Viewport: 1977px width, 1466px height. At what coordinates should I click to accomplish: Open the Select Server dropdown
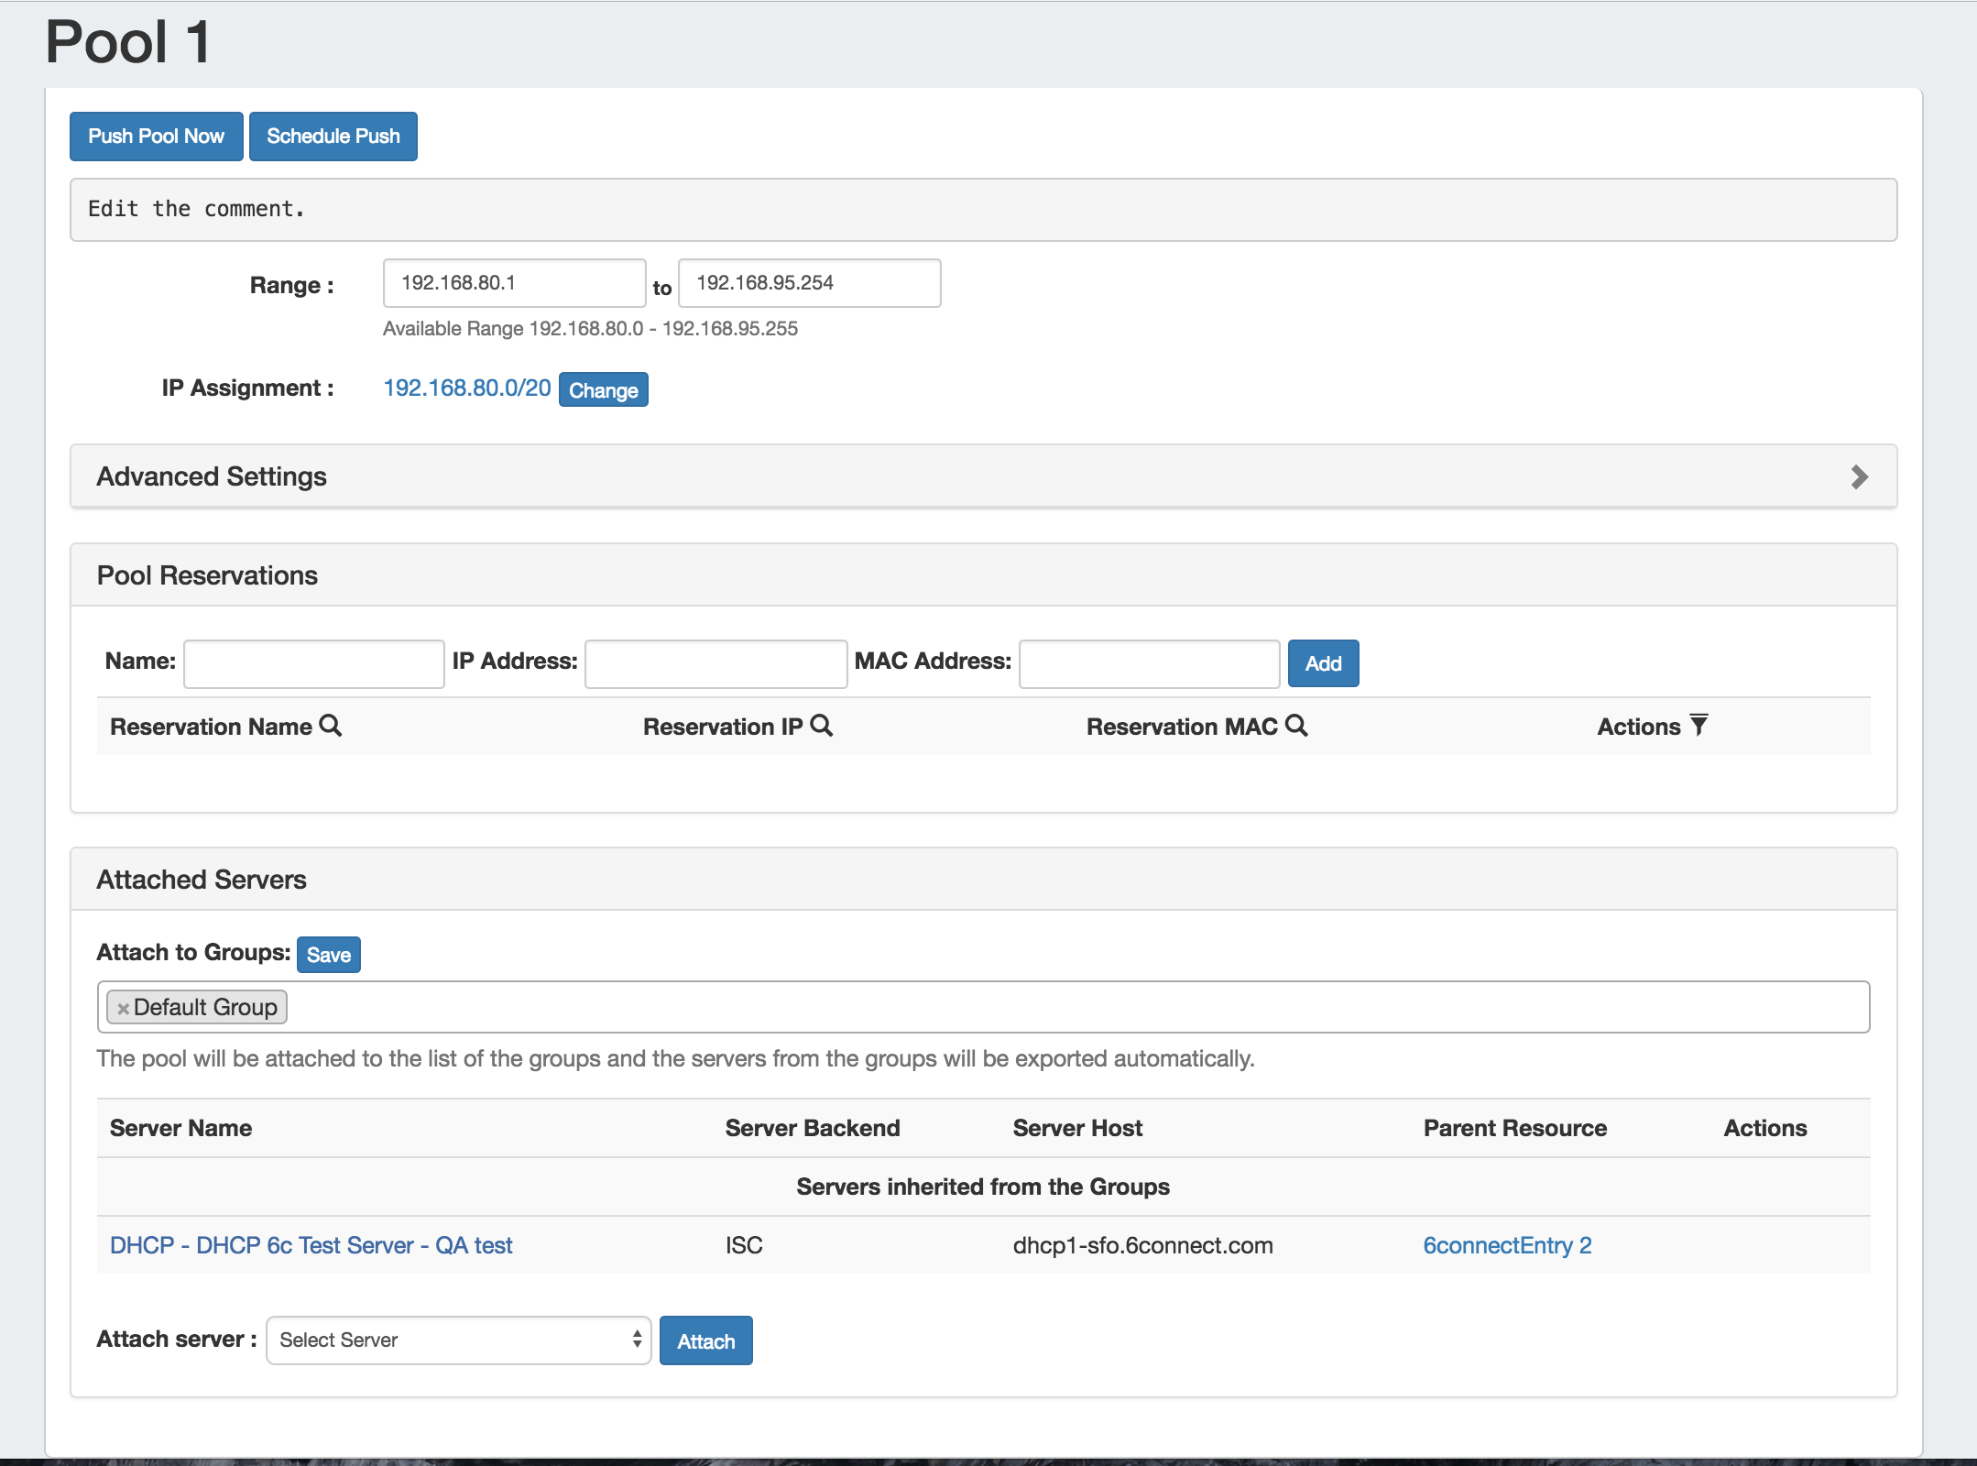tap(458, 1340)
